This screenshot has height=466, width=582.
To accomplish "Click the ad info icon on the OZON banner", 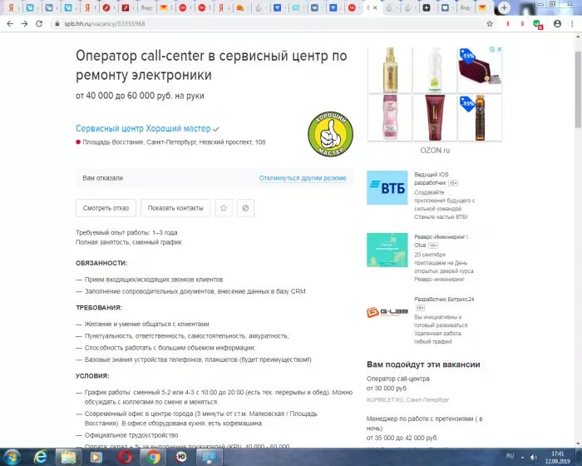I will click(492, 49).
